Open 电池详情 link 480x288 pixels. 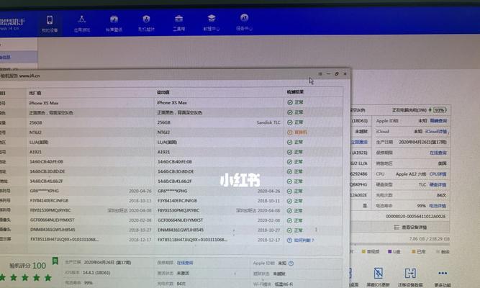click(x=438, y=206)
